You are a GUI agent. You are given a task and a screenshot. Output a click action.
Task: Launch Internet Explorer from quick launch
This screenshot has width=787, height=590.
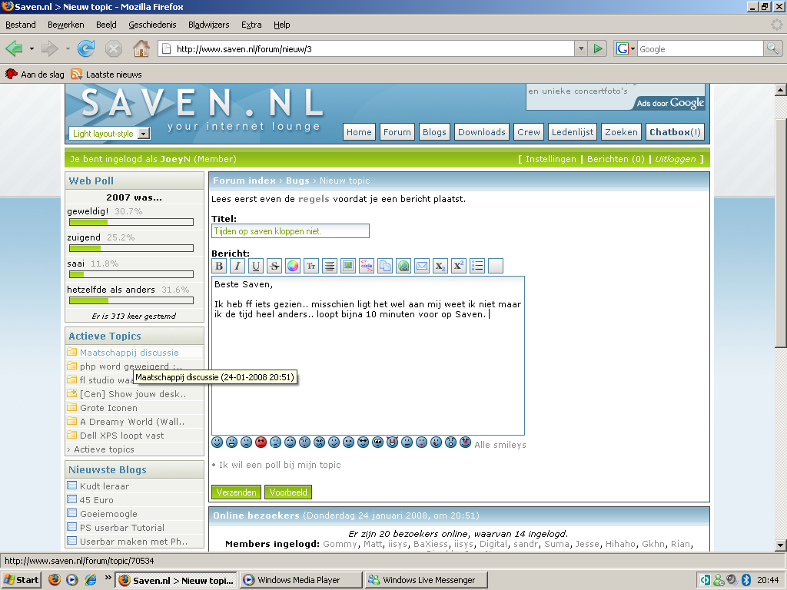[x=91, y=580]
